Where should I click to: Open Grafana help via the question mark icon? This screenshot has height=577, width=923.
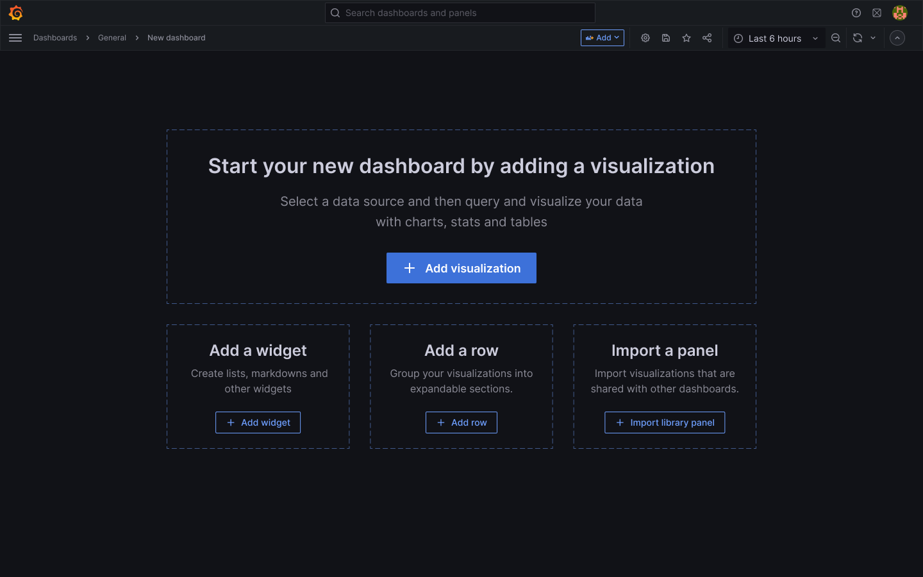point(856,12)
